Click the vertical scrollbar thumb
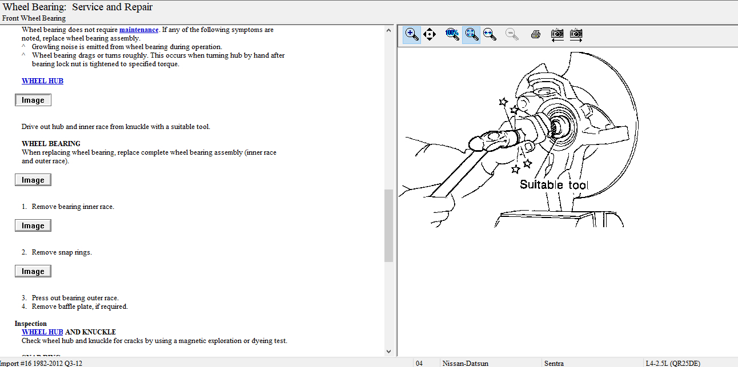This screenshot has height=367, width=738. [x=389, y=225]
